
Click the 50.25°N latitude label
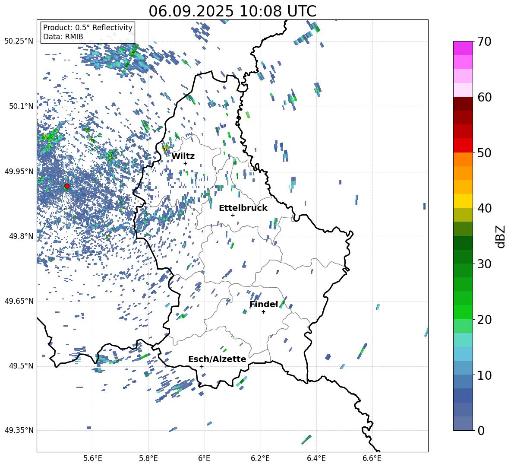[x=19, y=41]
